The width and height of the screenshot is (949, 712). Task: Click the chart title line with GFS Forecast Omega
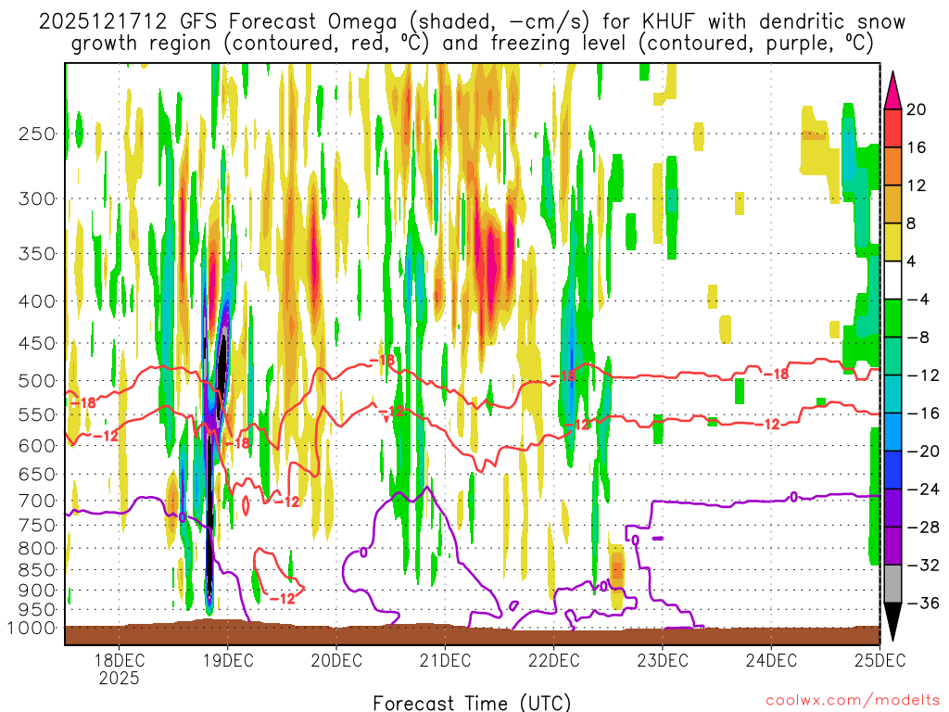tap(472, 22)
